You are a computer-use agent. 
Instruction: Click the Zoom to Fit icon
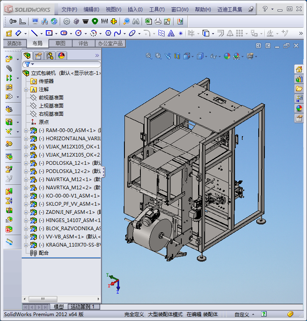coord(149,56)
